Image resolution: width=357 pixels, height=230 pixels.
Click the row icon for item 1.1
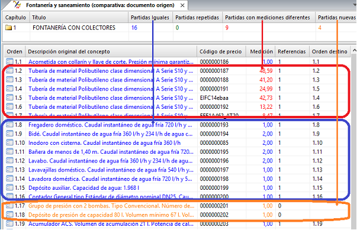[x=9, y=61]
